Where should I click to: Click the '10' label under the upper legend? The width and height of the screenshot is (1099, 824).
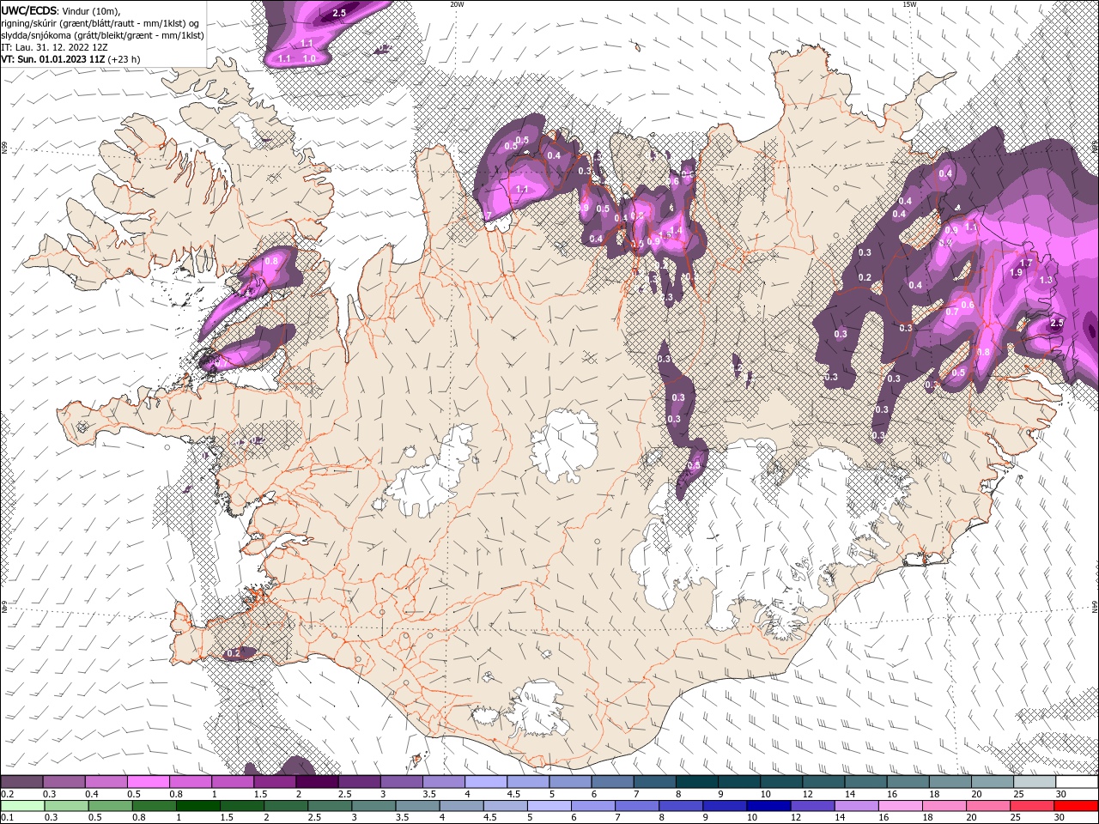click(x=765, y=794)
